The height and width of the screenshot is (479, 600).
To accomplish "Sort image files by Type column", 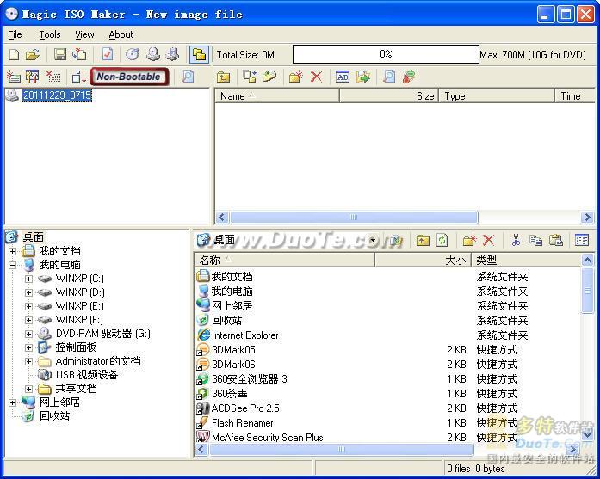I will (497, 96).
